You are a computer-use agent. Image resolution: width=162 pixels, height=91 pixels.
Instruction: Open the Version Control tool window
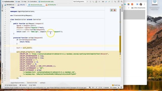(11, 85)
